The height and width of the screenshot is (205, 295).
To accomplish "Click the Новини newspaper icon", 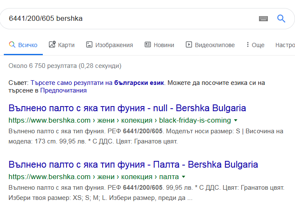I will tap(147, 45).
